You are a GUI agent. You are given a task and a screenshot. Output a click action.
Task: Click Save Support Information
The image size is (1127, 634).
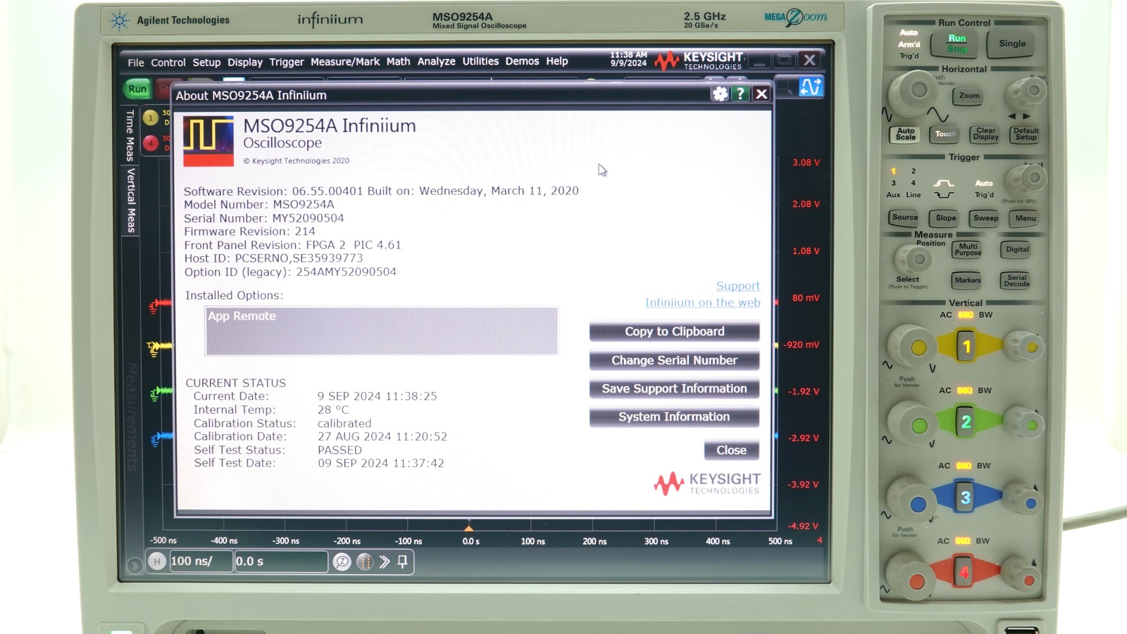click(x=674, y=388)
